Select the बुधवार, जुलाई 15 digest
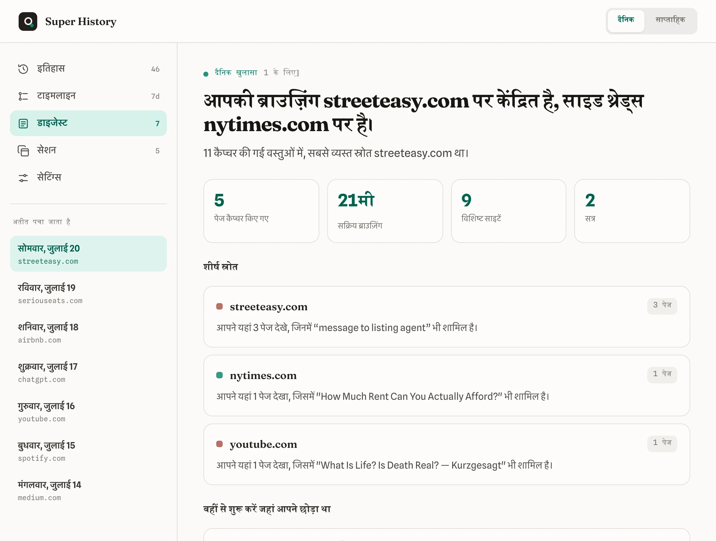 pos(88,451)
